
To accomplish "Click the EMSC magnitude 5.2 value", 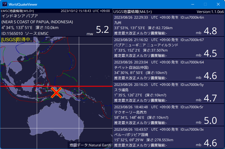I will [102, 30].
